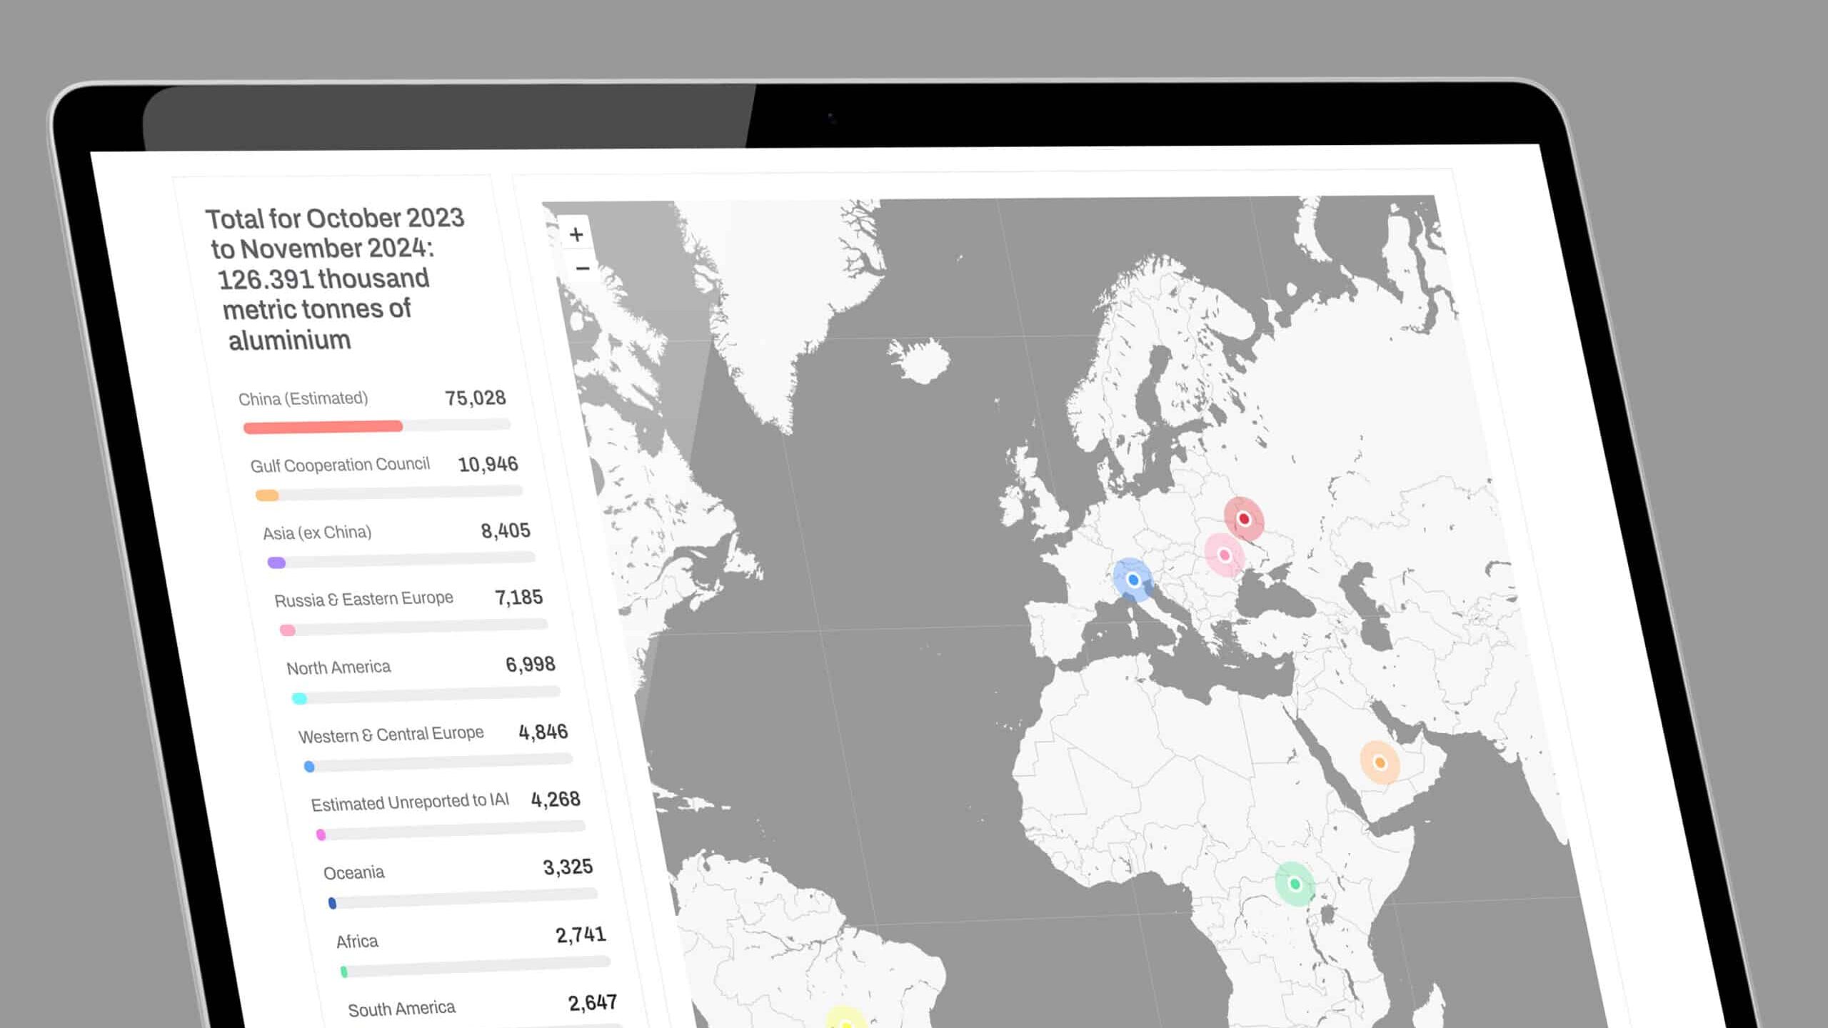This screenshot has width=1828, height=1028.
Task: Open the Gulf Cooperation Council entry
Action: click(340, 465)
